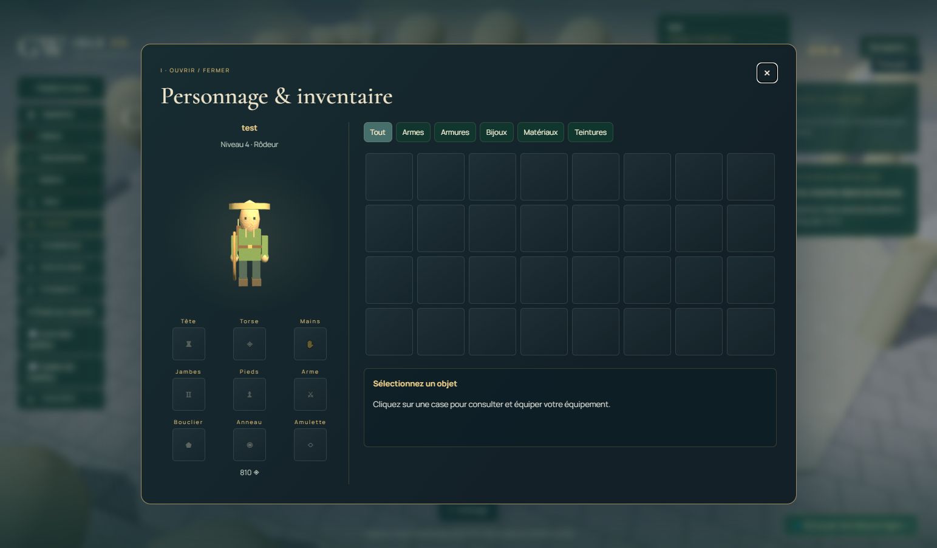Select the Amulette slot
937x548 pixels.
pos(310,445)
